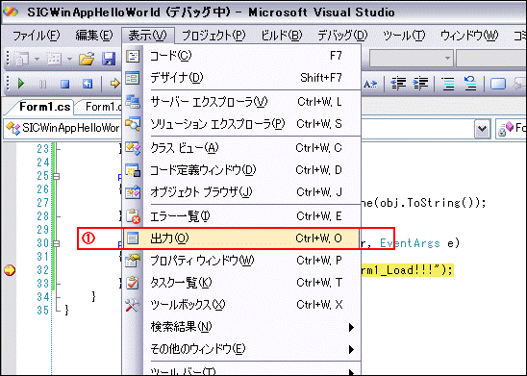Open the Add New Item dropdown arrow

coord(69,60)
